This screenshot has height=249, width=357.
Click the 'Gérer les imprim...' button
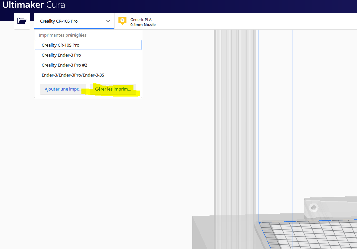(x=113, y=89)
